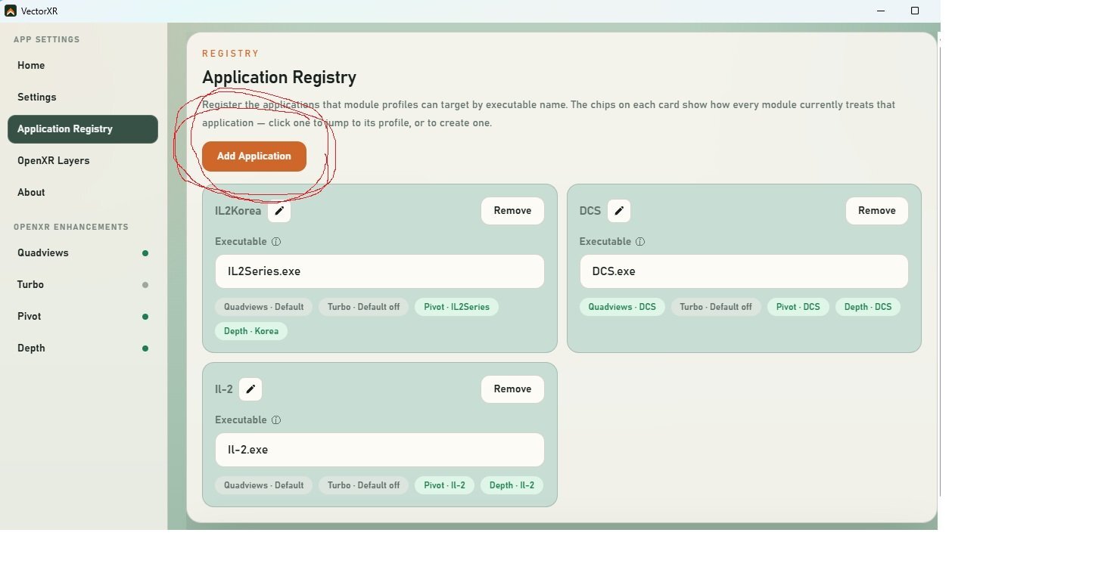Click the IL2Korea card title
The height and width of the screenshot is (576, 1095).
238,211
